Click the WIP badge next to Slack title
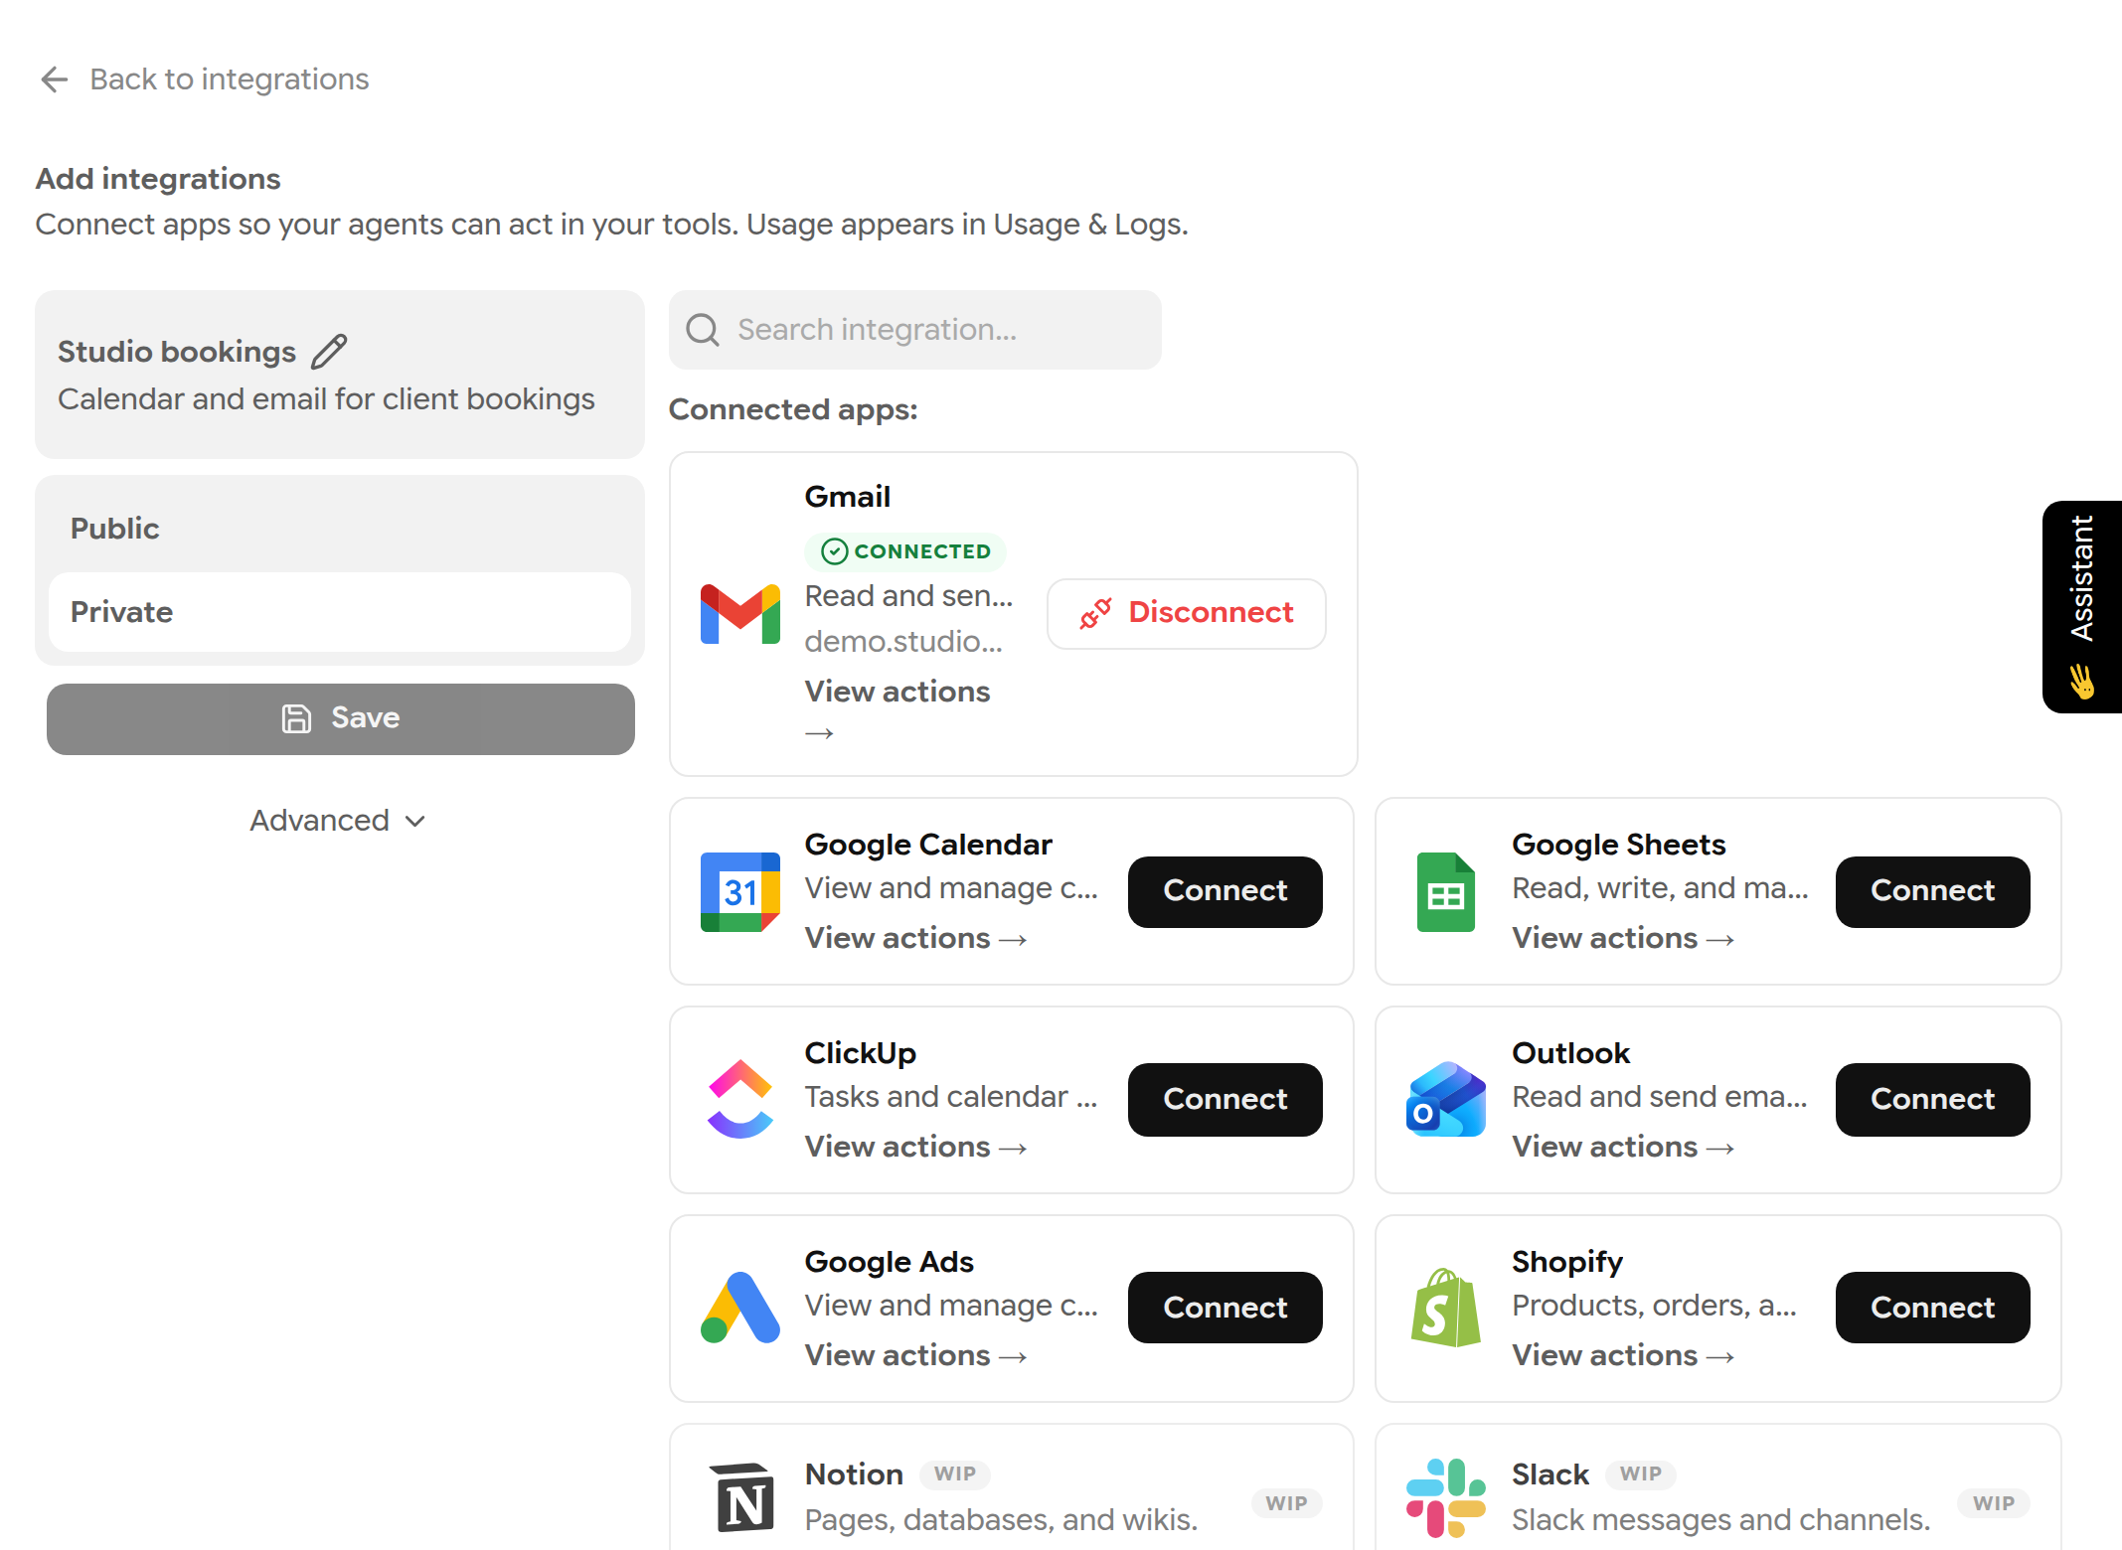 tap(1641, 1474)
